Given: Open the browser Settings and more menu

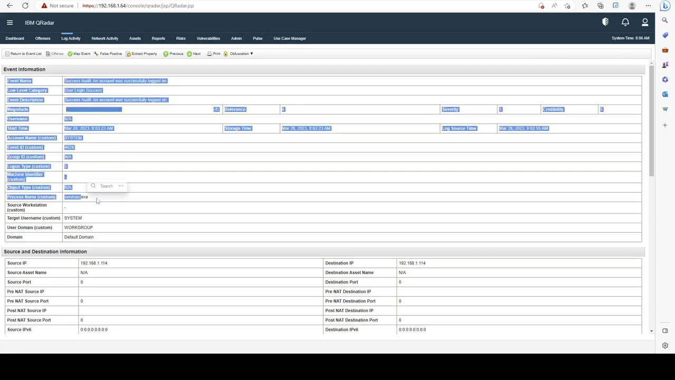Looking at the screenshot, I should point(648,6).
